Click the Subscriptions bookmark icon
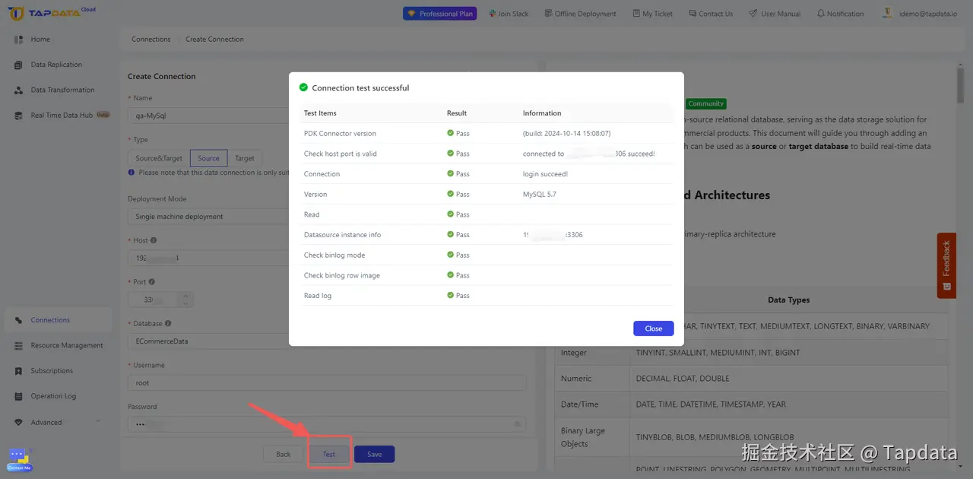 point(18,371)
